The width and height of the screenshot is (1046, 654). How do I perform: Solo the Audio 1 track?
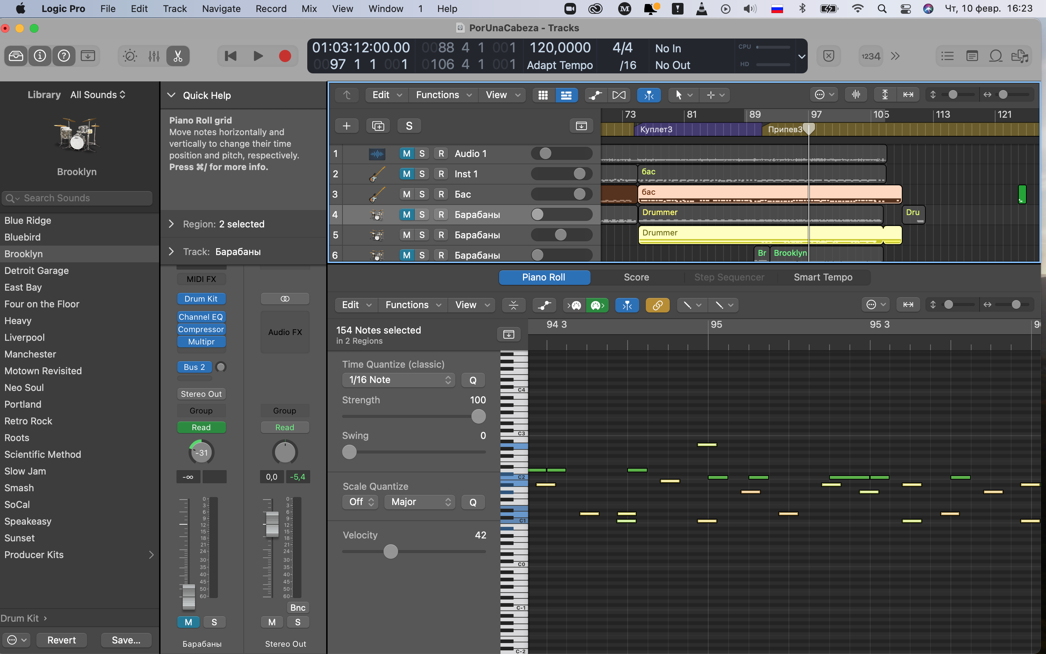point(422,154)
